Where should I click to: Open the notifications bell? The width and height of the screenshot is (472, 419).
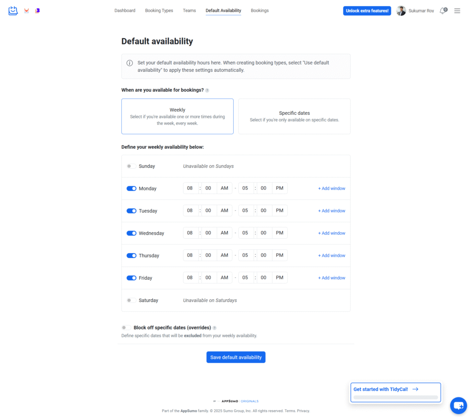coord(443,11)
